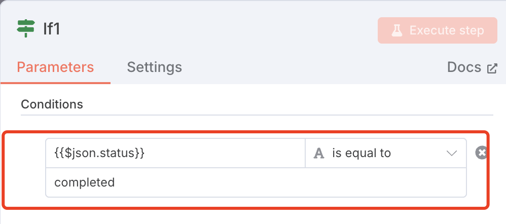Click the empty tab bar between Settings and Docs

point(314,67)
